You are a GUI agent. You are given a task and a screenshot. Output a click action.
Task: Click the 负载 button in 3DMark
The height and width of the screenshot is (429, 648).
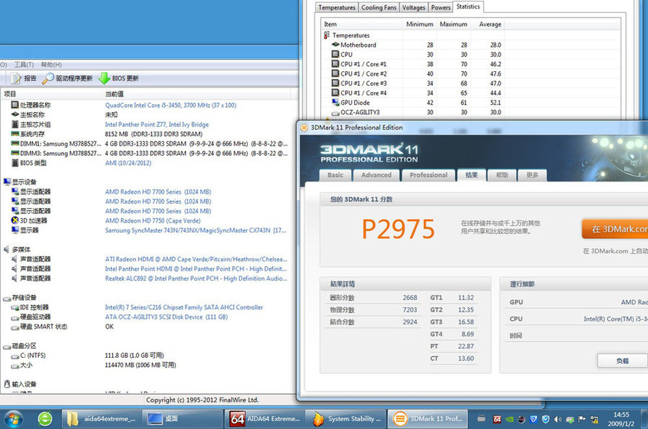tap(622, 361)
